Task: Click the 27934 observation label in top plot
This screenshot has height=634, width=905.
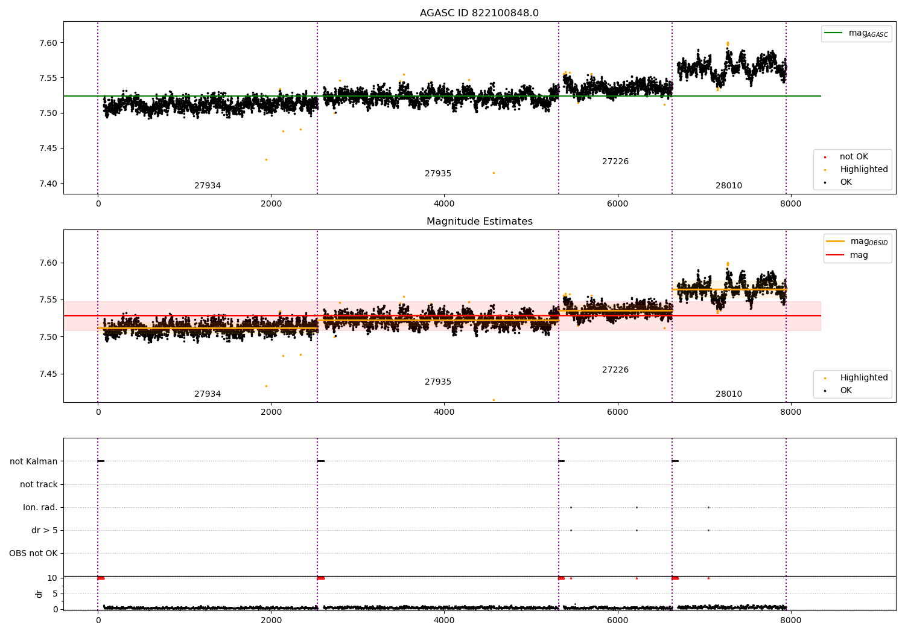Action: (x=208, y=186)
